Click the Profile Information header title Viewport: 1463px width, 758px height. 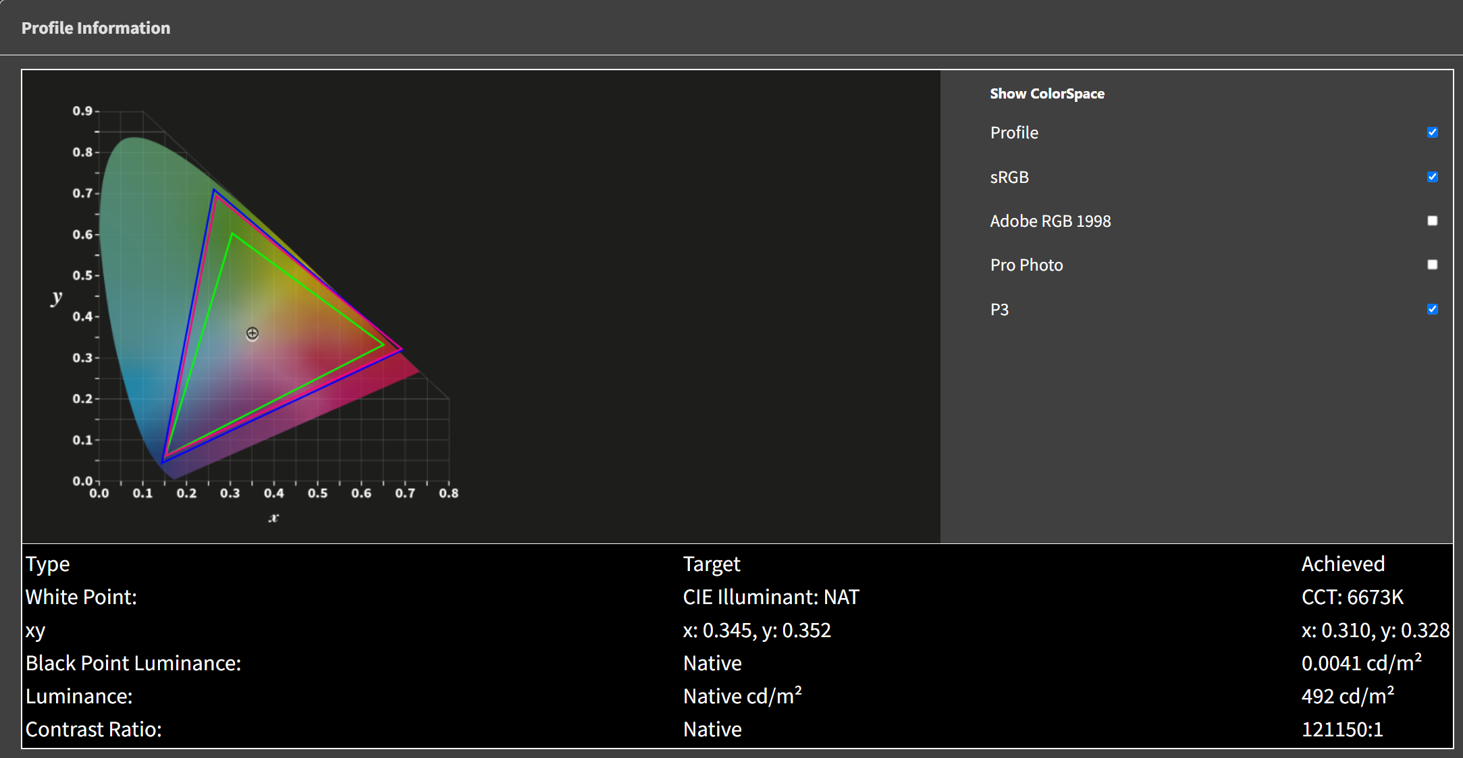[96, 28]
